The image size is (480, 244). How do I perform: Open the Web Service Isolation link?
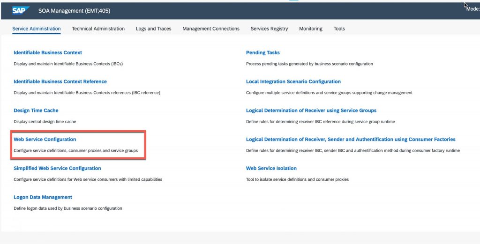click(271, 168)
